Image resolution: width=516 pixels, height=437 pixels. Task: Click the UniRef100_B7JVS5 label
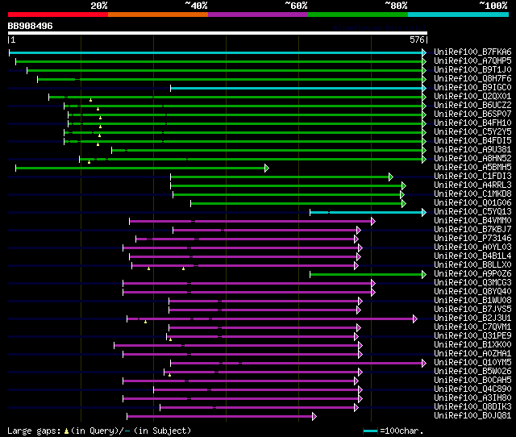click(472, 310)
